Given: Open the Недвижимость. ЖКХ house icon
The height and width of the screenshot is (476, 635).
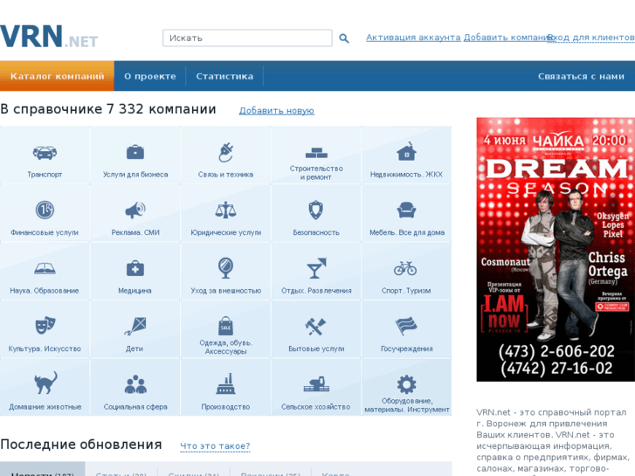Looking at the screenshot, I should pyautogui.click(x=406, y=152).
